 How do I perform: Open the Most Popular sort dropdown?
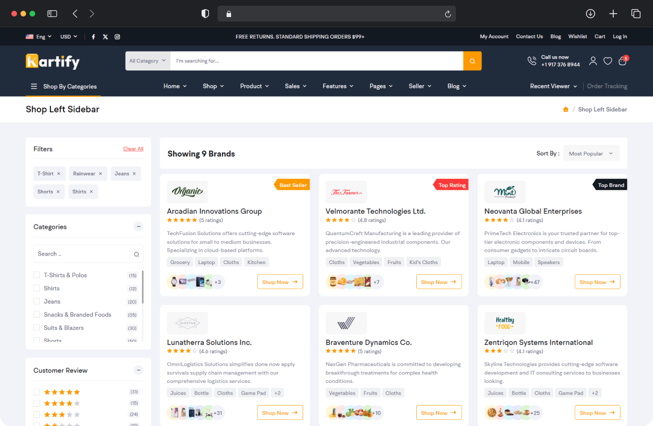pos(591,153)
